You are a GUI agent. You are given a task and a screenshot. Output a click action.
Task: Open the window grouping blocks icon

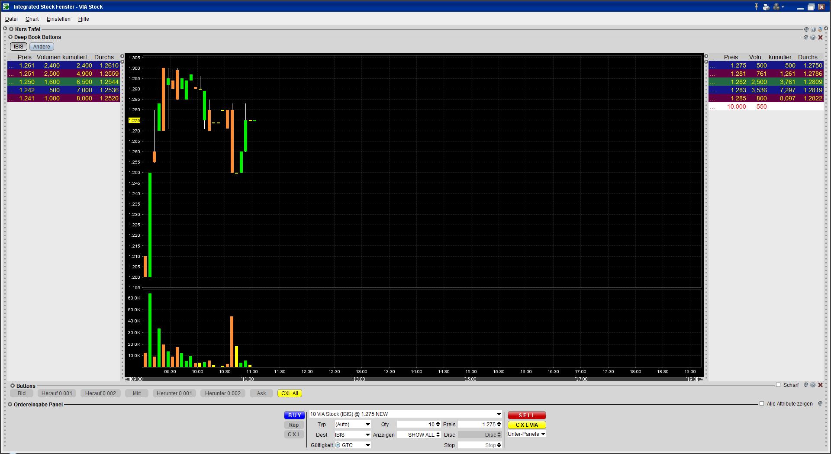coord(777,6)
